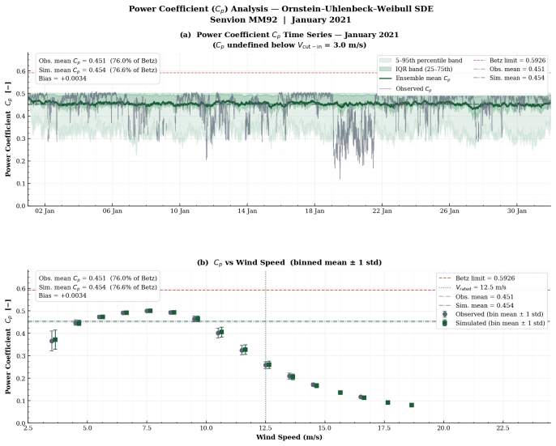Click the observed data point near 3.5 m/s
The image size is (556, 446).
click(52, 341)
